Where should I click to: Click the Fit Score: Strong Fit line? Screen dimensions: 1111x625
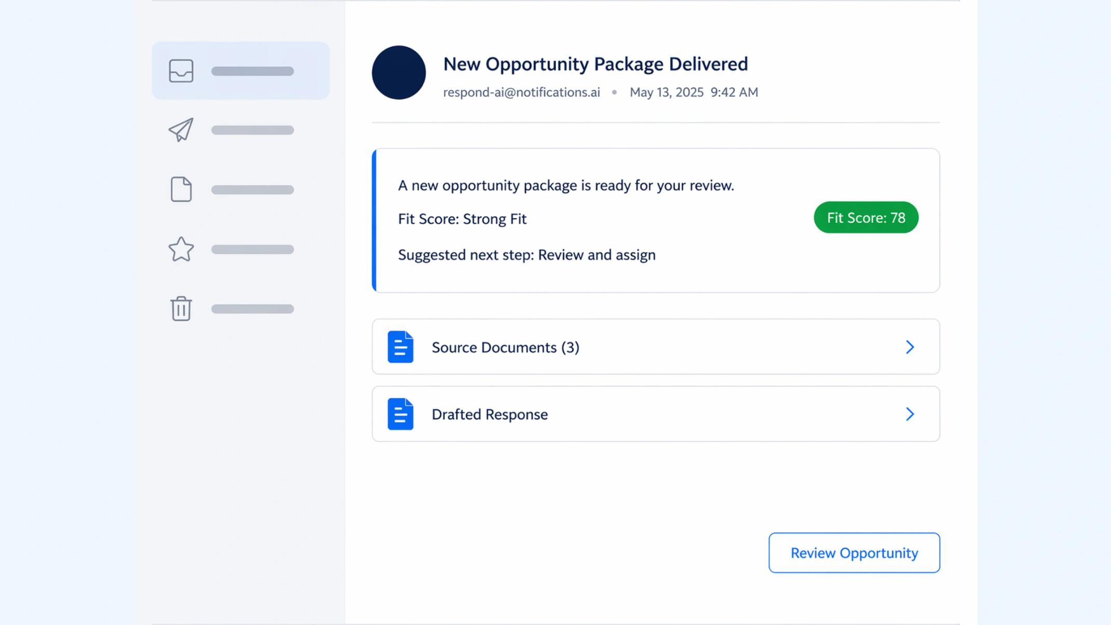462,219
